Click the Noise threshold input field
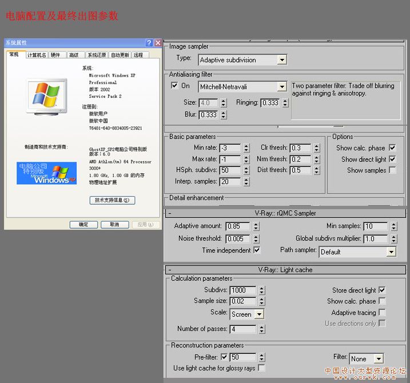 click(x=237, y=239)
